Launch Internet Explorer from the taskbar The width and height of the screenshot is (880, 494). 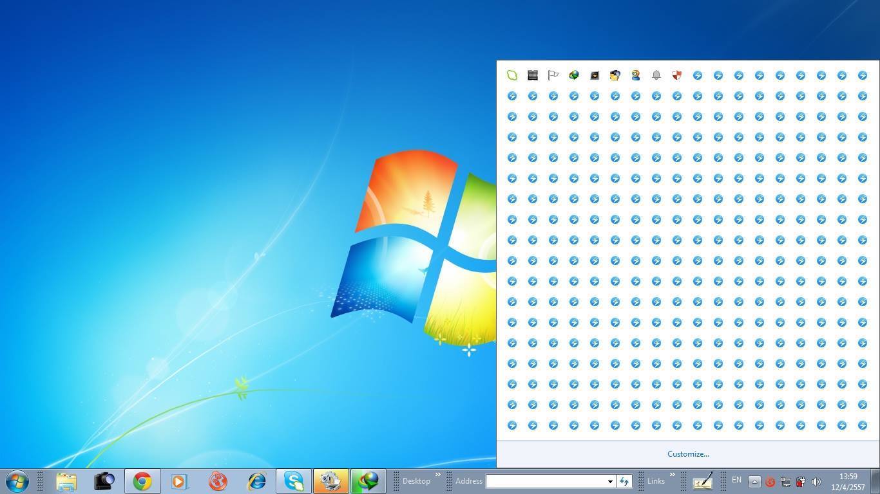click(256, 481)
